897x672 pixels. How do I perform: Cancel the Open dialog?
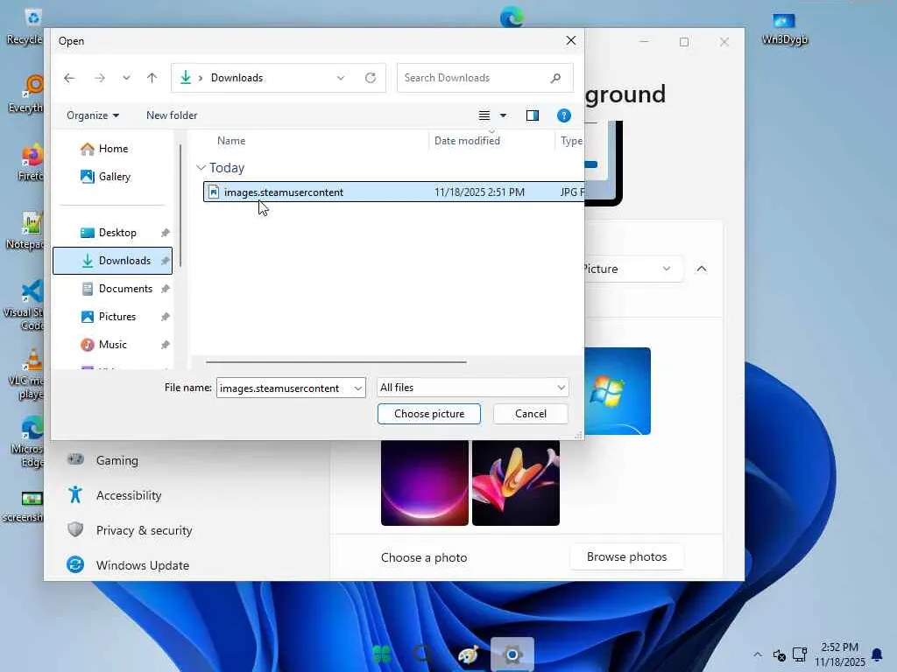click(530, 414)
